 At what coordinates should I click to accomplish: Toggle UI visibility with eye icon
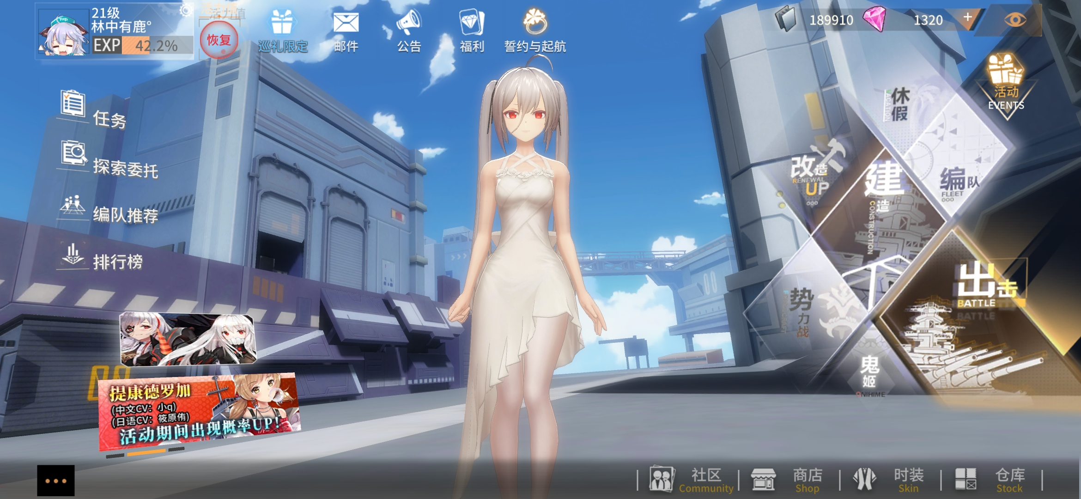pos(1015,19)
